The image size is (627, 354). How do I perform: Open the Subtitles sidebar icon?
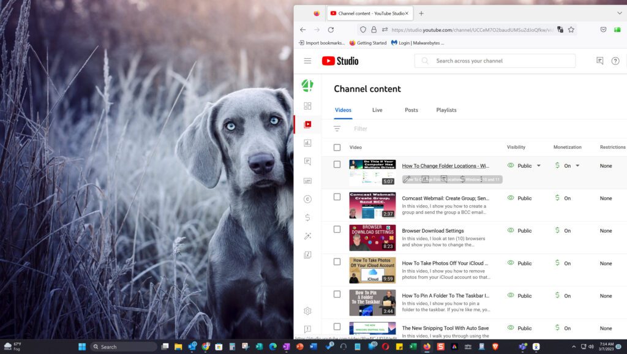point(307,181)
